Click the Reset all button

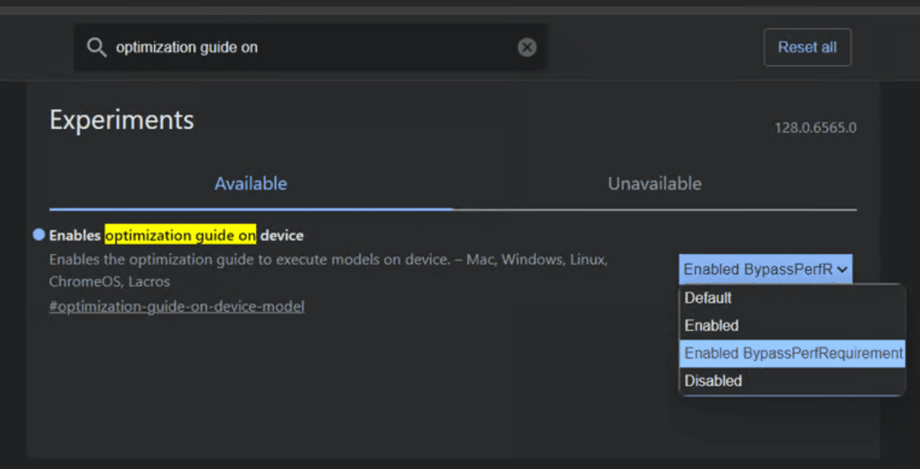[x=807, y=48]
